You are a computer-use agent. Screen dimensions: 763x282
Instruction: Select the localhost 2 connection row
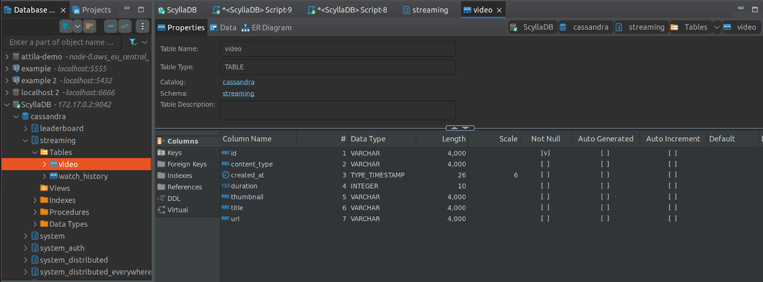point(76,92)
